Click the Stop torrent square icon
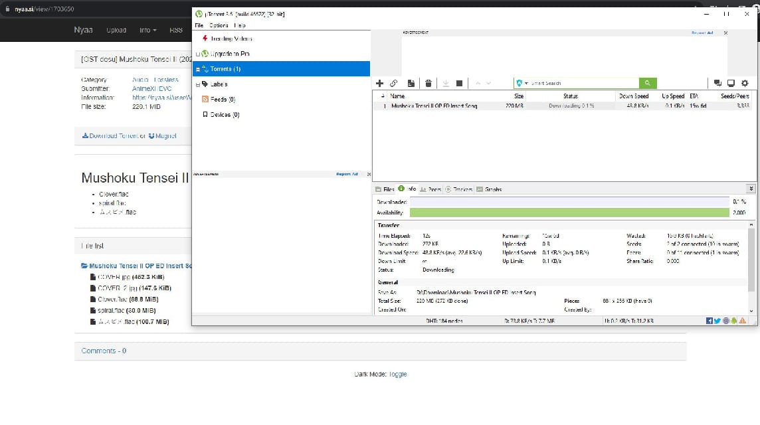 [460, 84]
